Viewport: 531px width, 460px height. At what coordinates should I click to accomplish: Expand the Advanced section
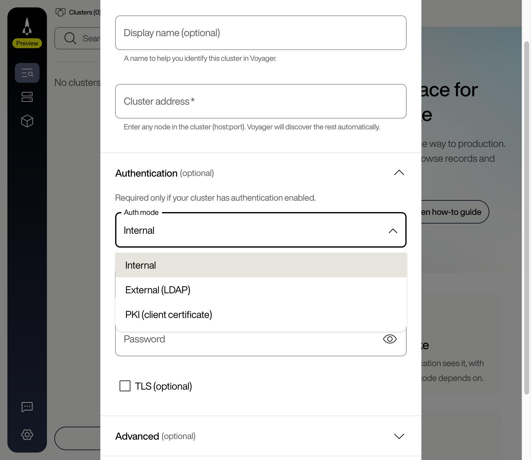[x=399, y=436]
